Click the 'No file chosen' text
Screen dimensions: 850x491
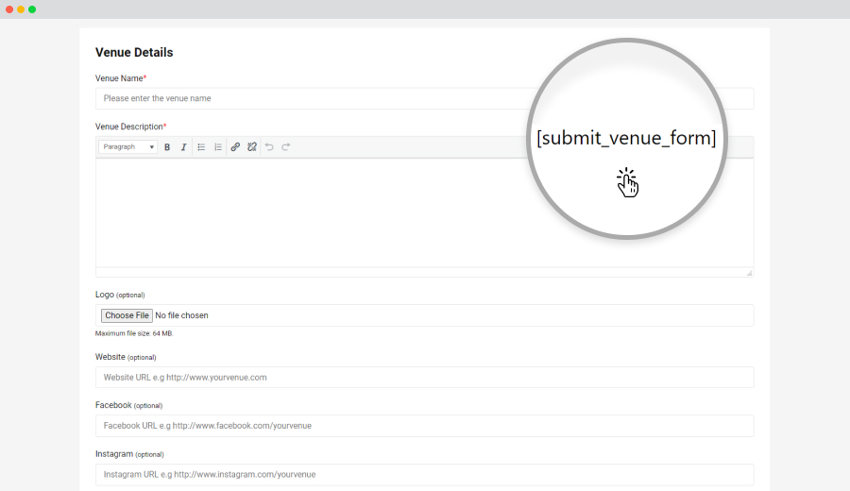181,315
